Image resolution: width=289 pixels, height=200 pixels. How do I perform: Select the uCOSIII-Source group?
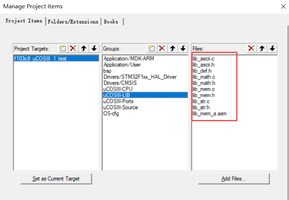coord(119,107)
